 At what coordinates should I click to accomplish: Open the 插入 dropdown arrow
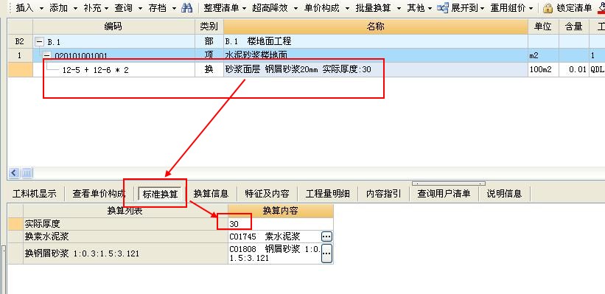pos(41,8)
